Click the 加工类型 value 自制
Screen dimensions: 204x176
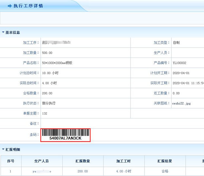176,42
